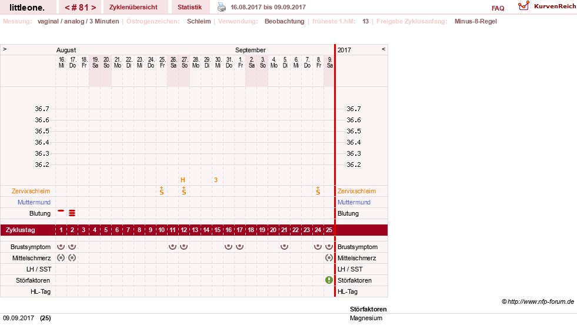Go to the next cycle with right arrow
The height and width of the screenshot is (332, 577).
tap(94, 8)
